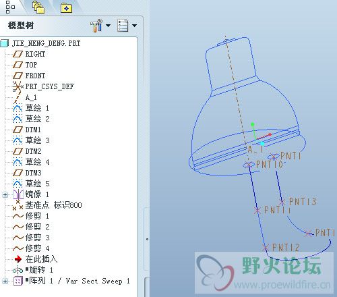Pick datum point PNT11 in viewport
Screen dimensions: 337x297
(x=257, y=211)
